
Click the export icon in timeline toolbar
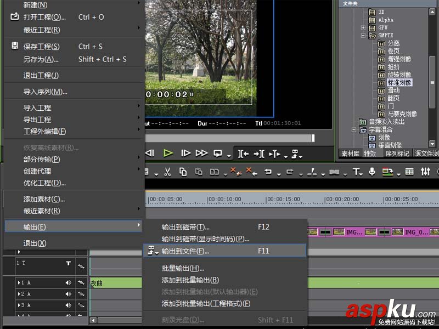click(387, 172)
